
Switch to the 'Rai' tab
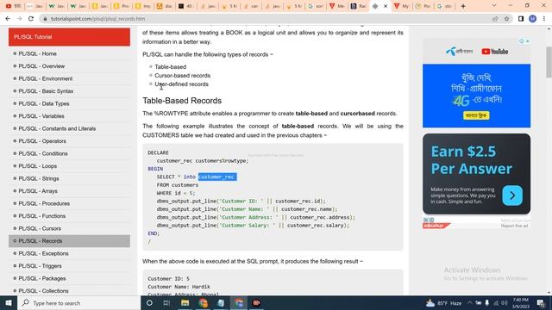[359, 6]
